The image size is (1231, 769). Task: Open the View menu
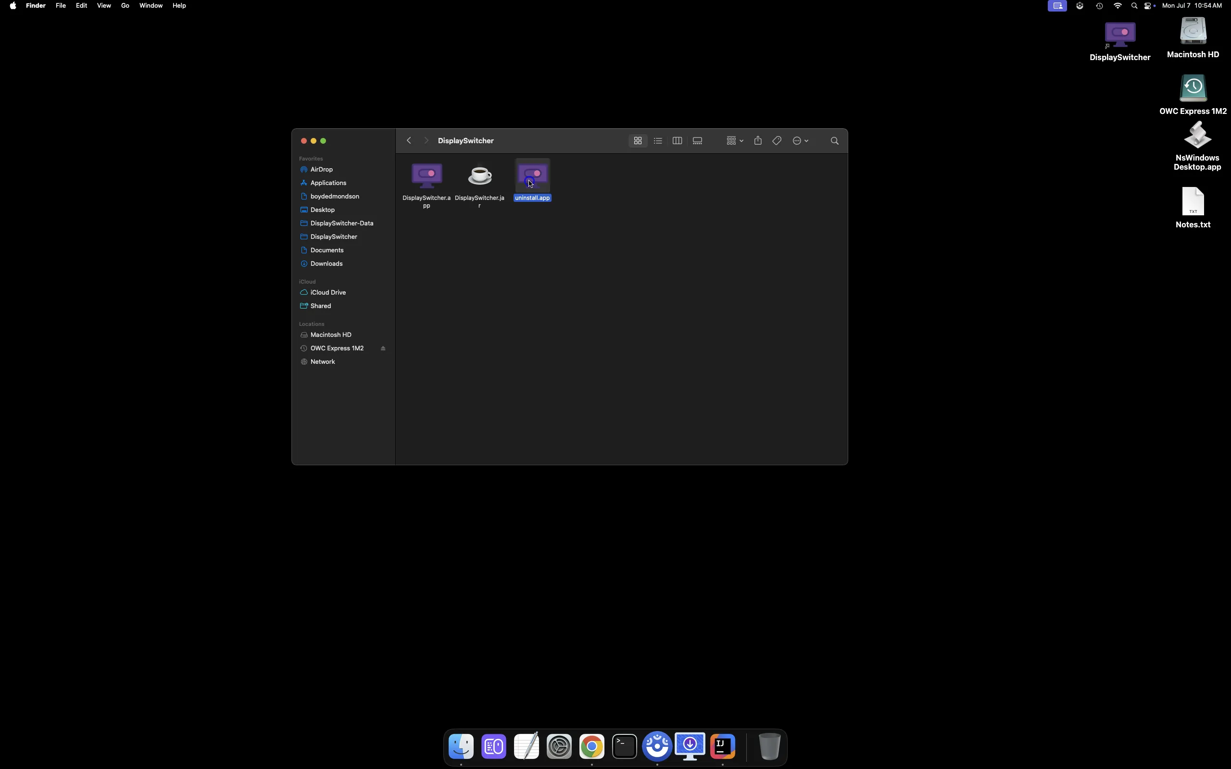(x=104, y=6)
